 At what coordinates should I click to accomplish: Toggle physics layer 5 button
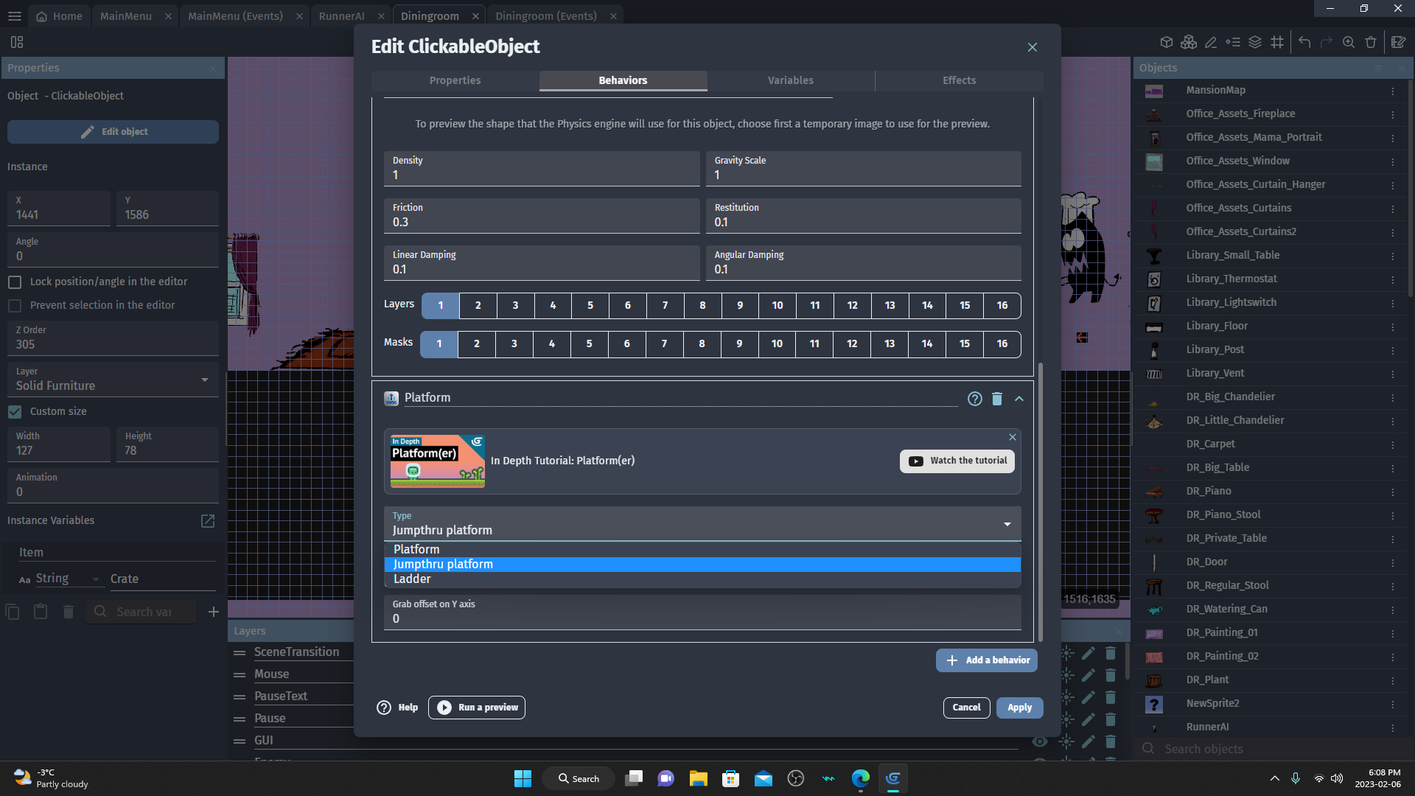590,306
